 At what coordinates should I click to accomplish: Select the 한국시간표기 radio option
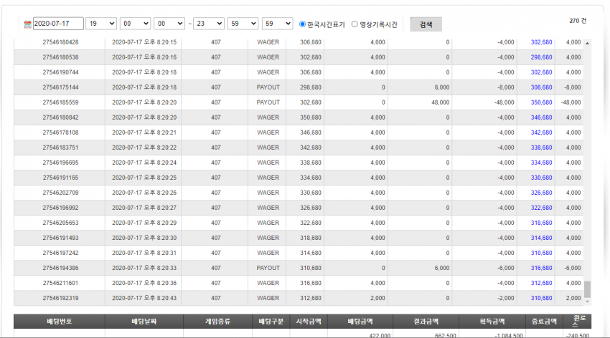click(x=302, y=24)
